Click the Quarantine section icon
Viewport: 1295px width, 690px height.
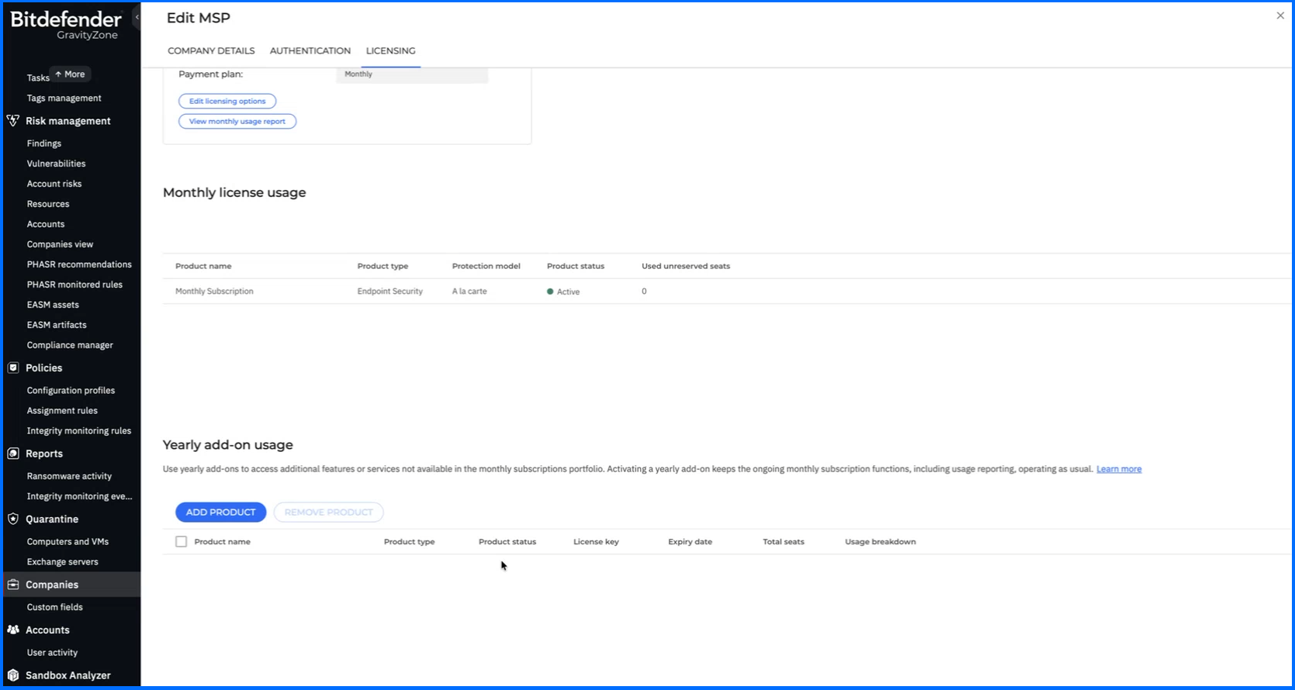13,519
